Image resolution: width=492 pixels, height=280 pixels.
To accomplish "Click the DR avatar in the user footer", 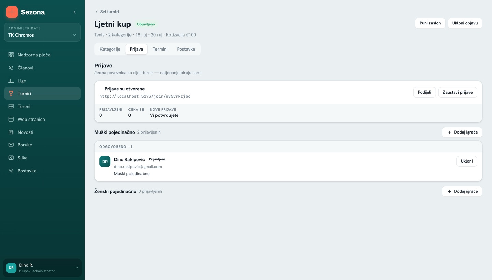I will (11, 268).
